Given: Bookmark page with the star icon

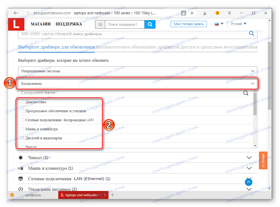Looking at the screenshot, I should (192, 13).
